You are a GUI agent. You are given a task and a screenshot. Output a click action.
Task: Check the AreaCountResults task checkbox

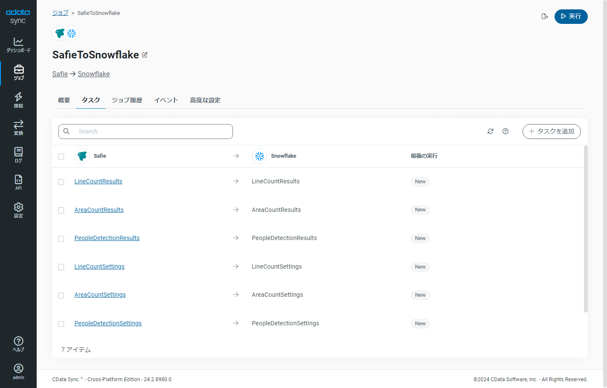click(x=61, y=211)
